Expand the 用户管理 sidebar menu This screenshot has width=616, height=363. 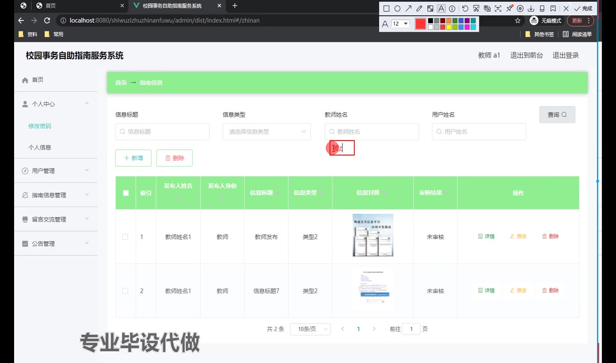click(x=55, y=171)
